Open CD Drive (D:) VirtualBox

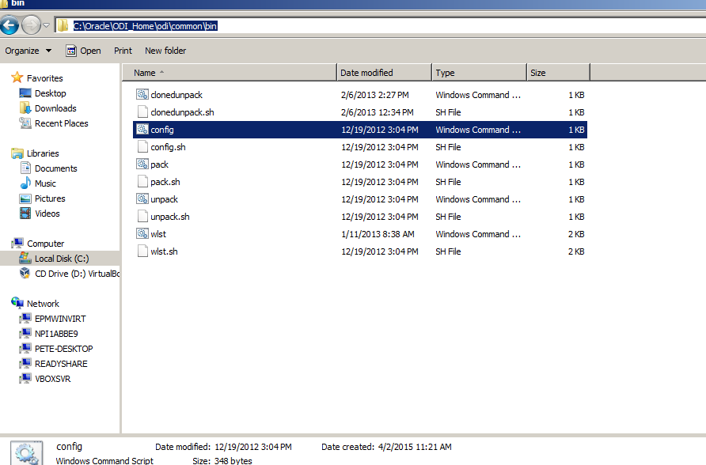[76, 274]
